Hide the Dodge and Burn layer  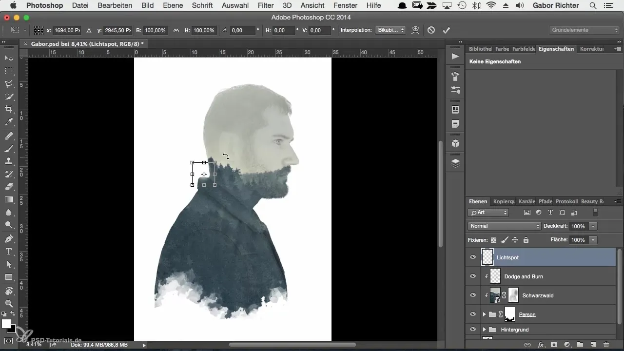[472, 276]
